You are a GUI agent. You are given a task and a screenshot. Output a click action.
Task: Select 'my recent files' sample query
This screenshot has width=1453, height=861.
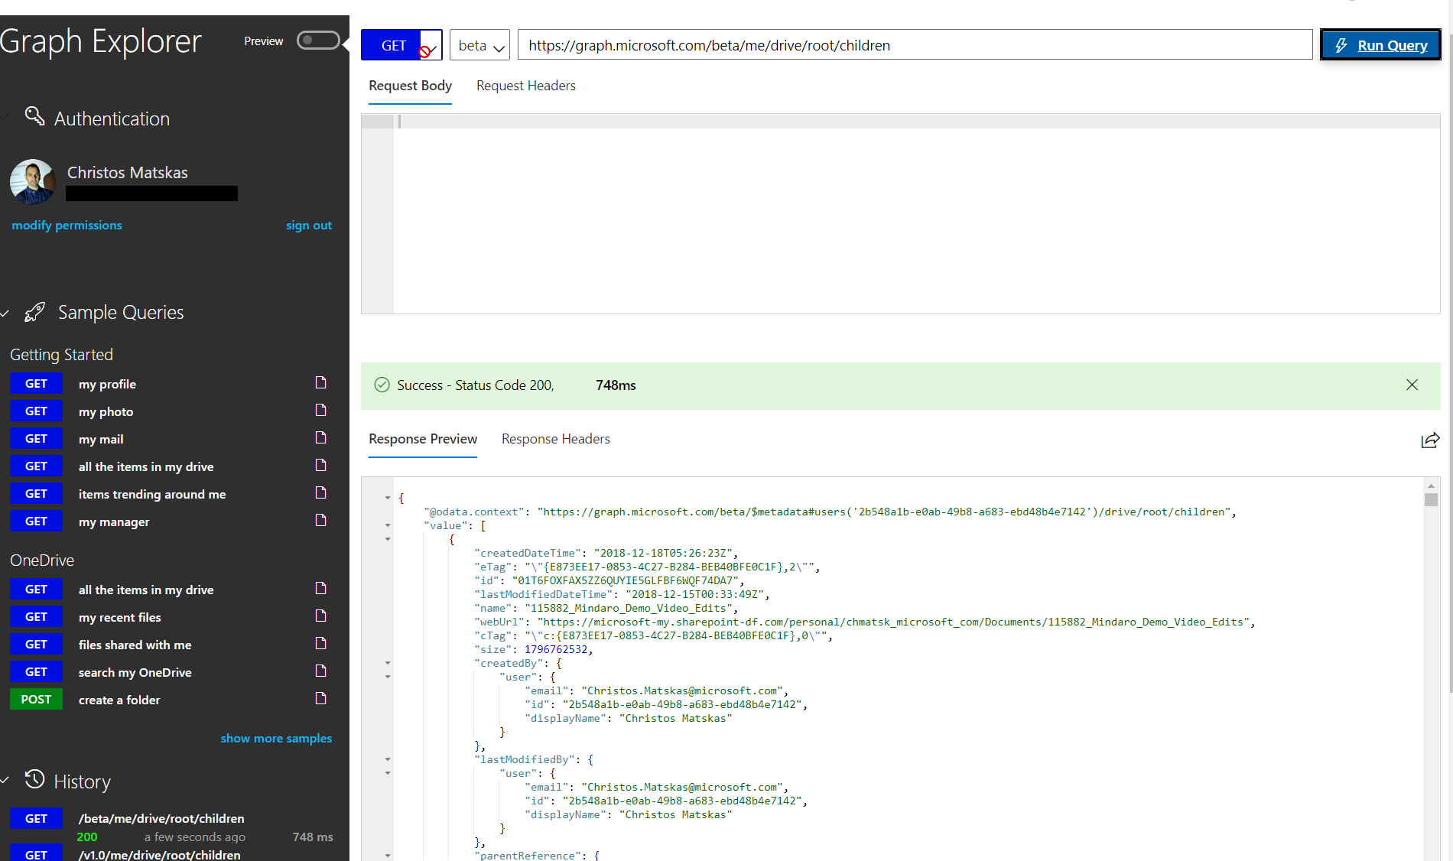click(119, 617)
